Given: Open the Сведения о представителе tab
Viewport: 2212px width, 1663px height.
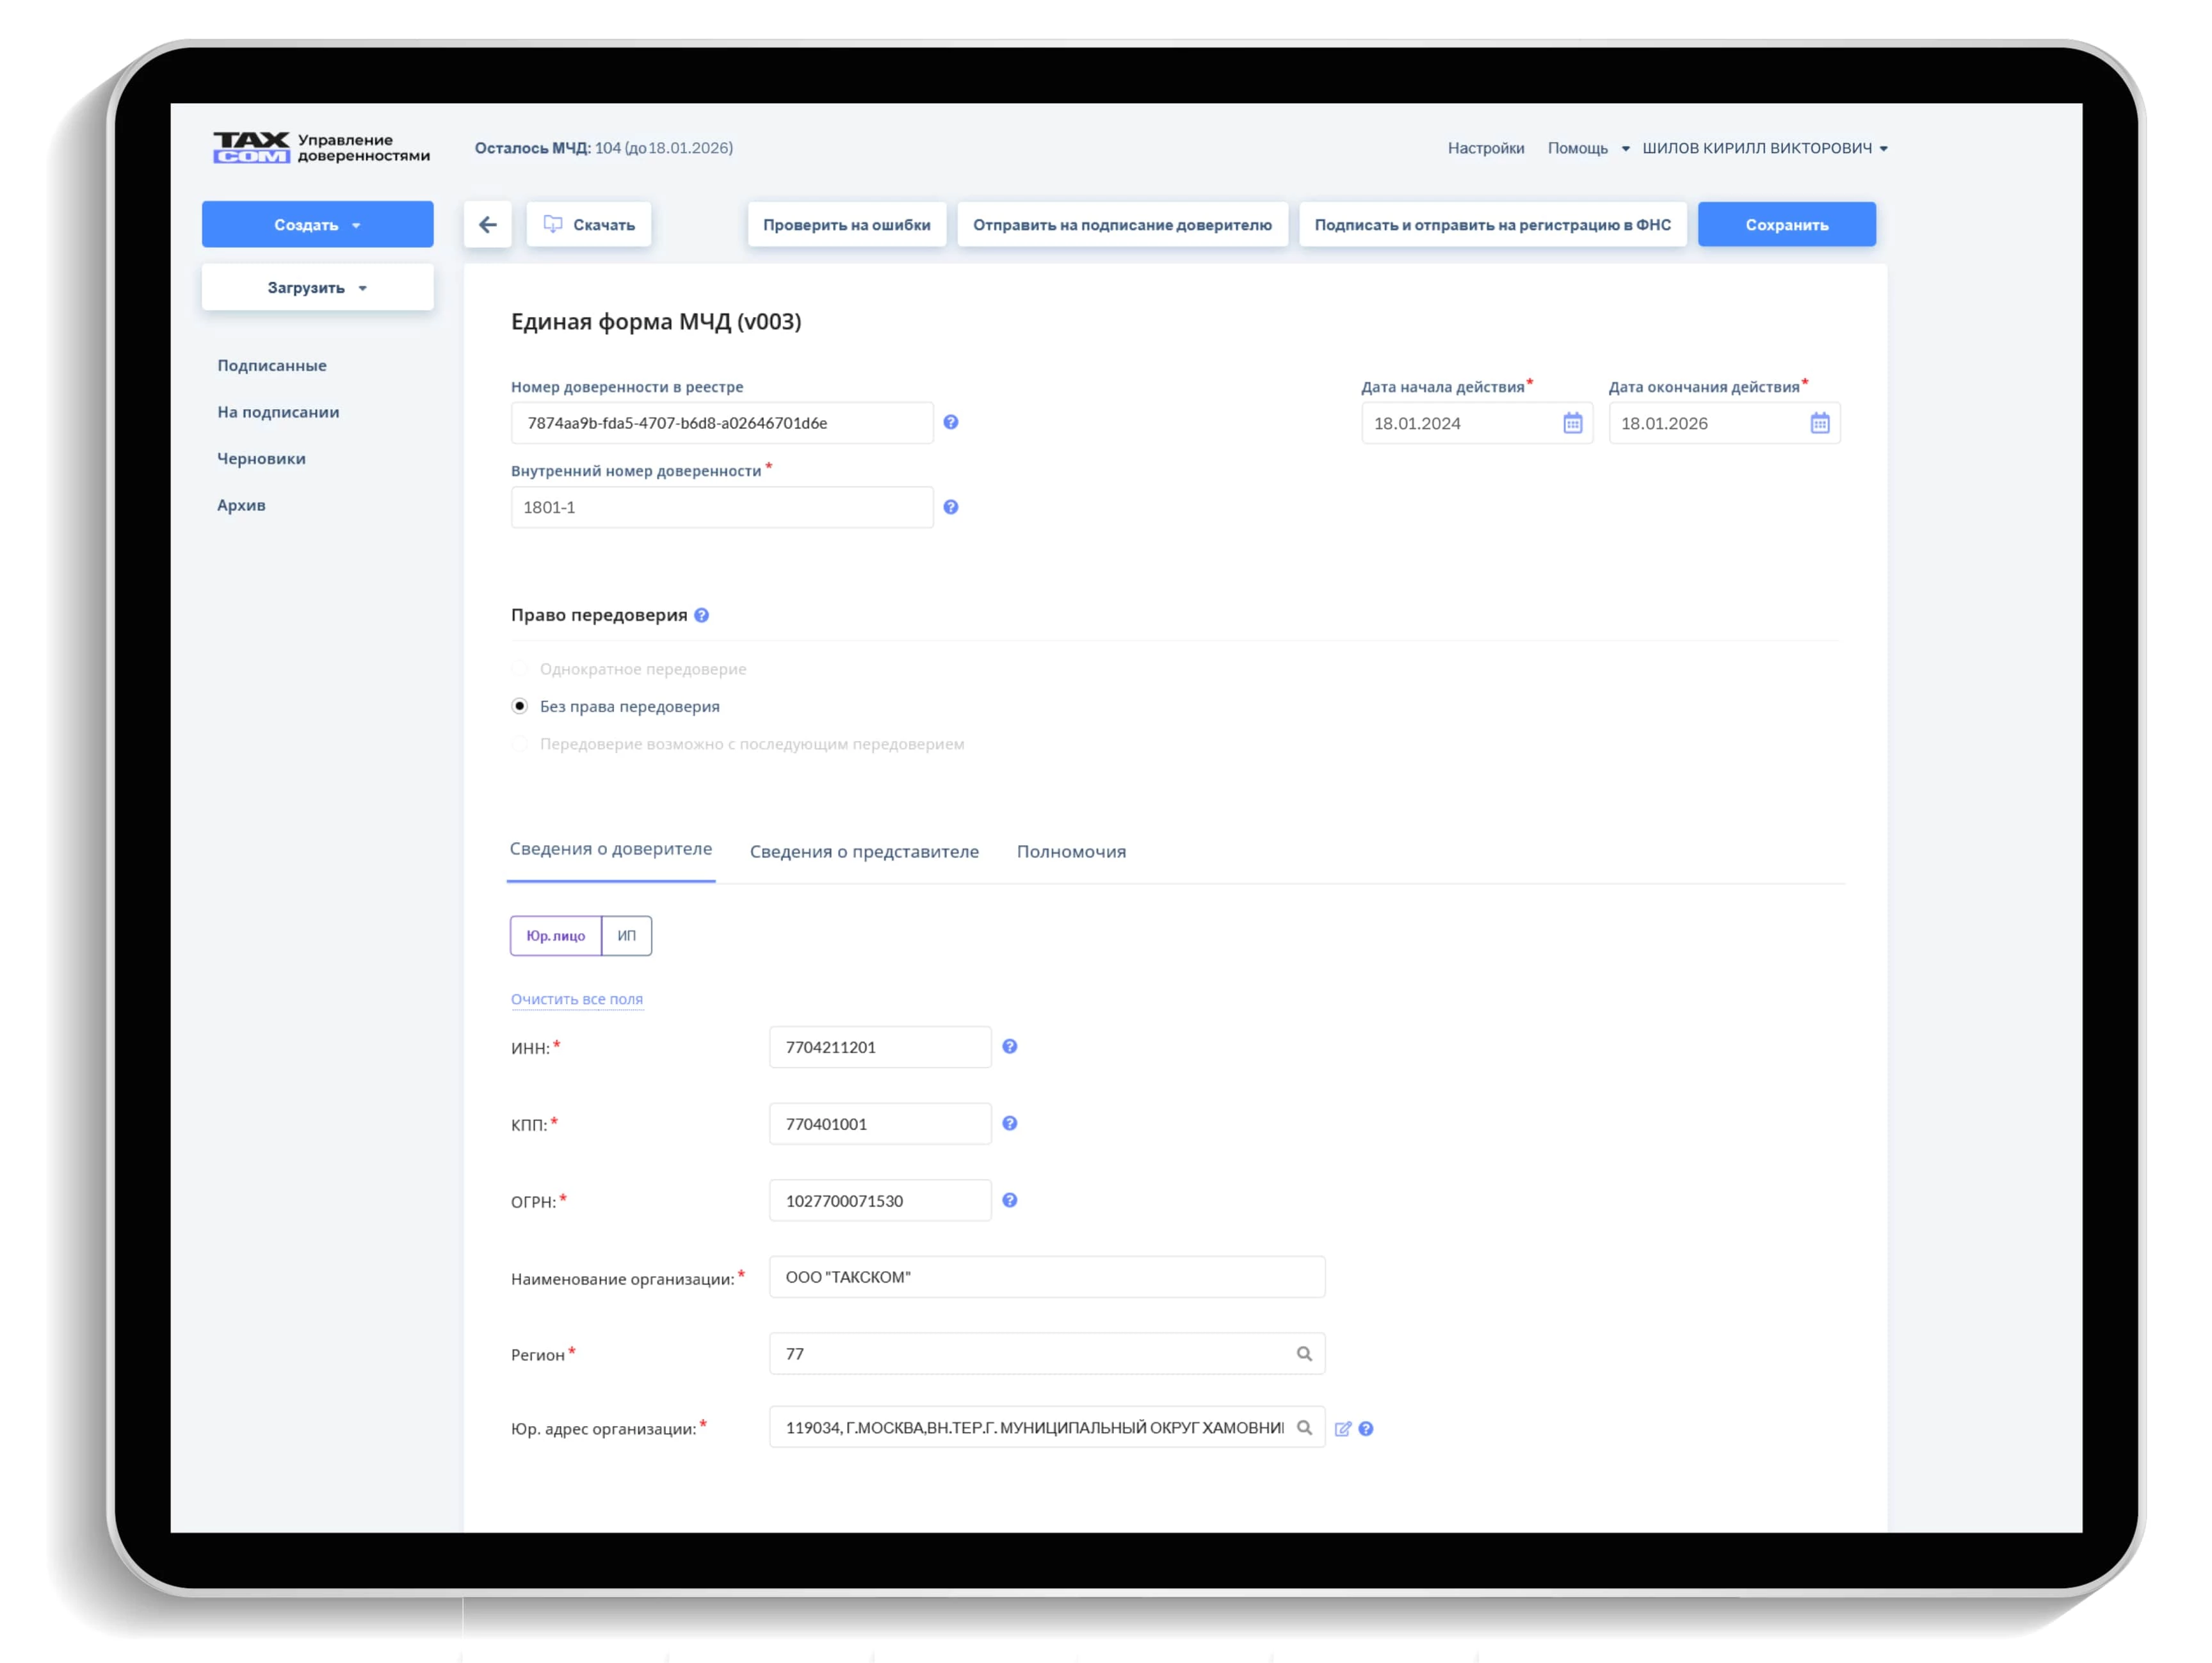Looking at the screenshot, I should [864, 852].
